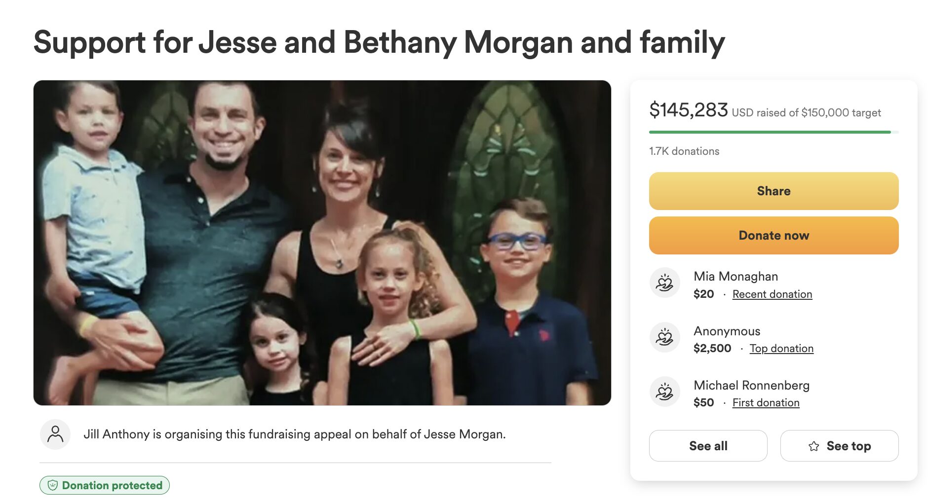
Task: Click the Jill Anthony organiser text
Action: click(x=294, y=434)
